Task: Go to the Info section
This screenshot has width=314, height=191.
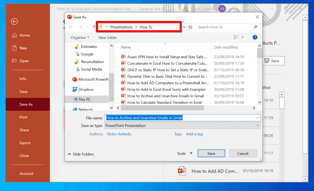Action: pos(23,79)
